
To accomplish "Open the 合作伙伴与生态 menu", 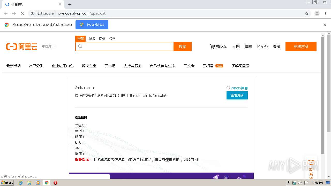I will coord(163,66).
